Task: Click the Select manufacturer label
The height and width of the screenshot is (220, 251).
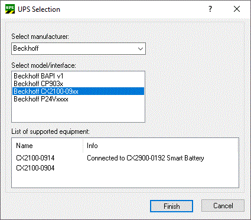Action: tap(40, 37)
